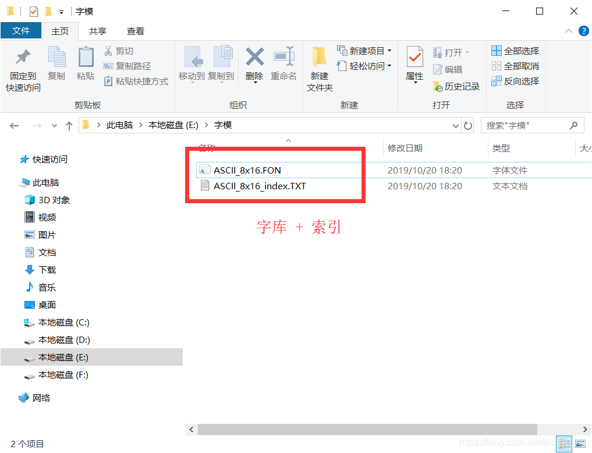This screenshot has width=592, height=453.
Task: Click Select all (全部选择)
Action: pyautogui.click(x=515, y=51)
